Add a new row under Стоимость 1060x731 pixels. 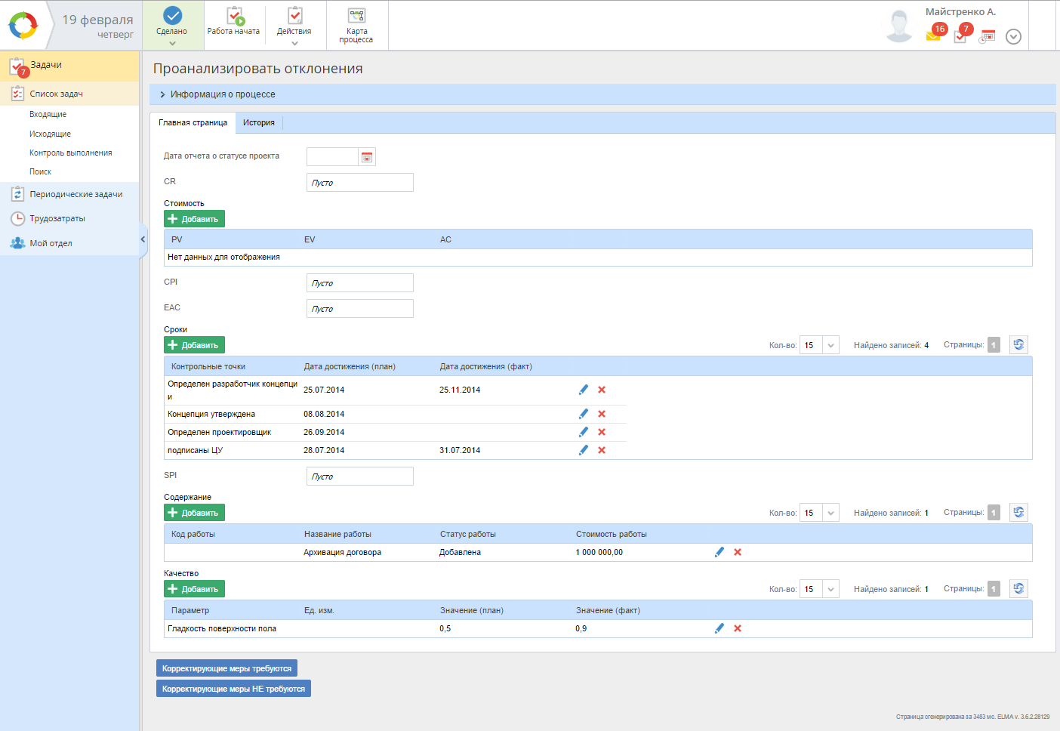194,219
